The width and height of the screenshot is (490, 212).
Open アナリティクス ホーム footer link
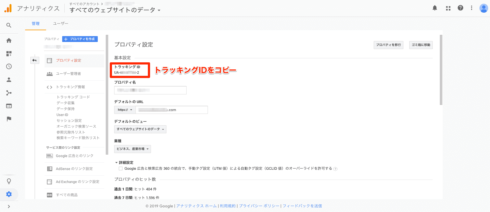(x=196, y=206)
